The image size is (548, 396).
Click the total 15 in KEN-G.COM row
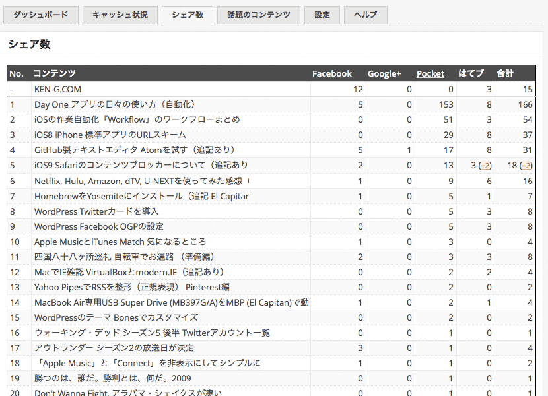coord(528,90)
